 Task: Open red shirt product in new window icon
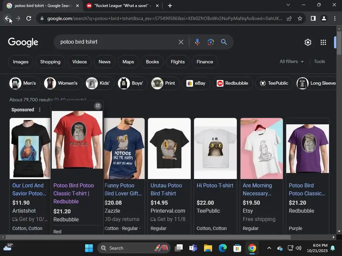pos(98,106)
